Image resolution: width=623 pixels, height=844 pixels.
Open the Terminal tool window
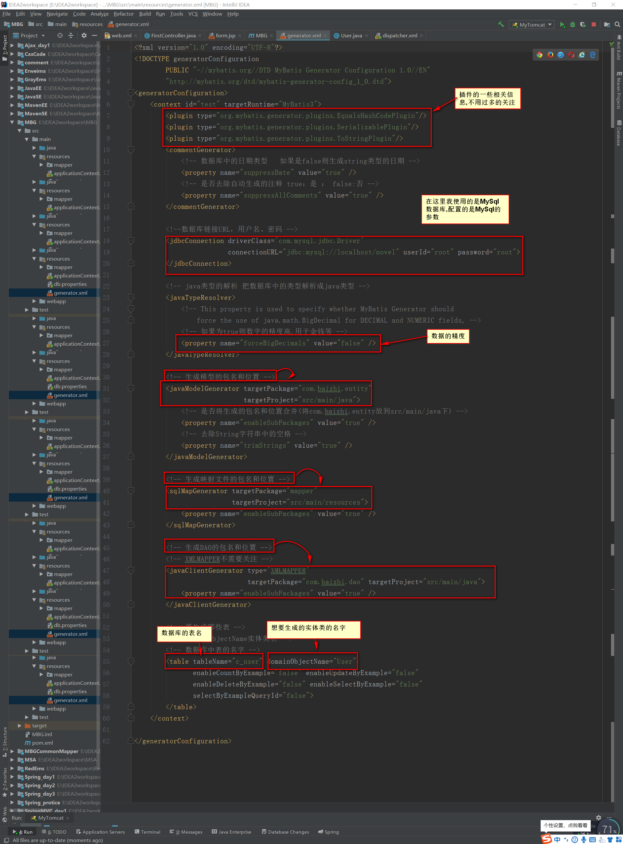click(147, 832)
